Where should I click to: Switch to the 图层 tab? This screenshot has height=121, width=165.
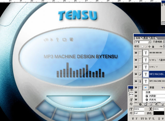coord(138,38)
